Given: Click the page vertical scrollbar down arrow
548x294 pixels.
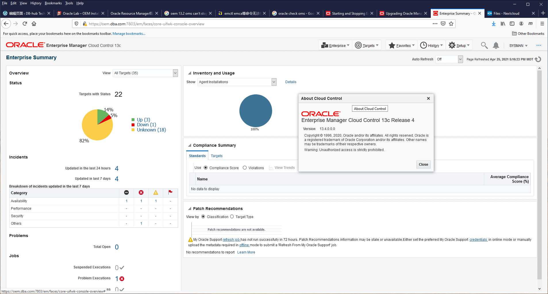Looking at the screenshot, I should pyautogui.click(x=539, y=289).
